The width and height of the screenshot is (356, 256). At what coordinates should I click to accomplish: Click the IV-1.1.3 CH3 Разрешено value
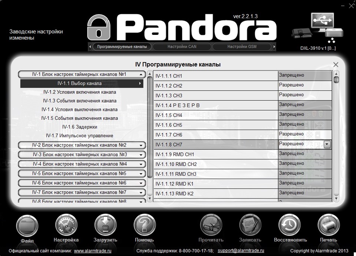pos(305,95)
